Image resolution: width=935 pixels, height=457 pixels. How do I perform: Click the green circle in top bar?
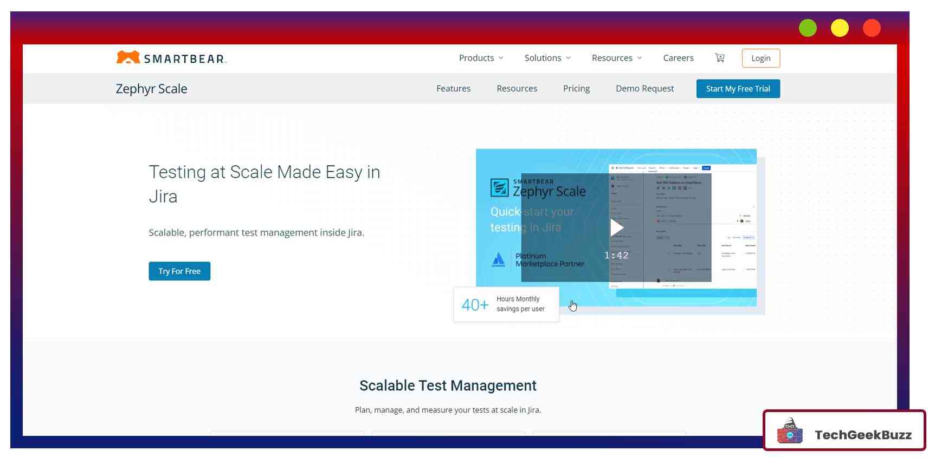(x=807, y=28)
